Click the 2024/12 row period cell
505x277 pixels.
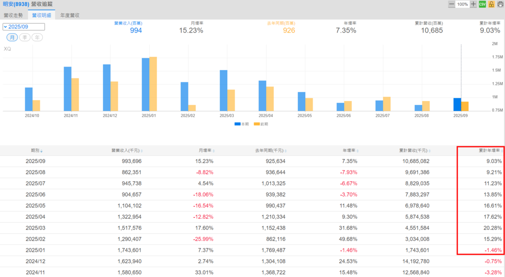tap(36, 261)
